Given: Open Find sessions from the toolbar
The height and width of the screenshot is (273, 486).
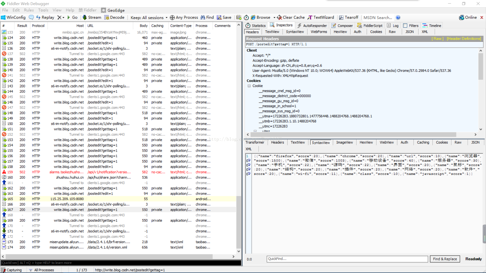Looking at the screenshot, I should pos(207,17).
